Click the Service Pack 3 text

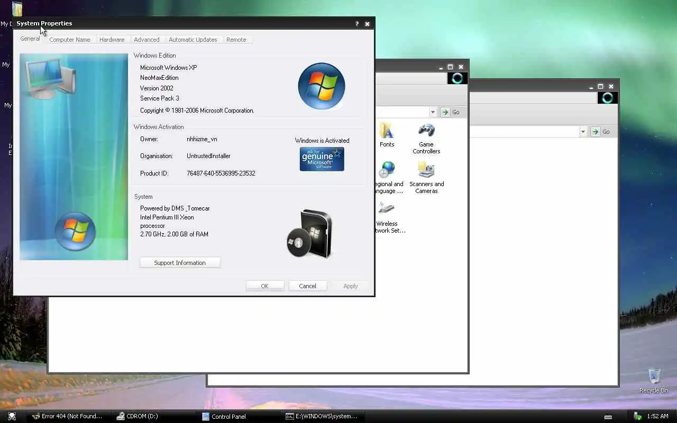(x=160, y=98)
